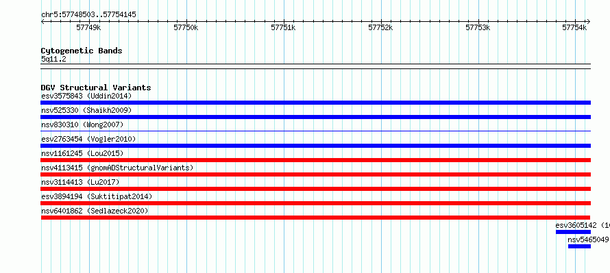
Task: Click the right arrow of the ruler
Action: coord(589,22)
